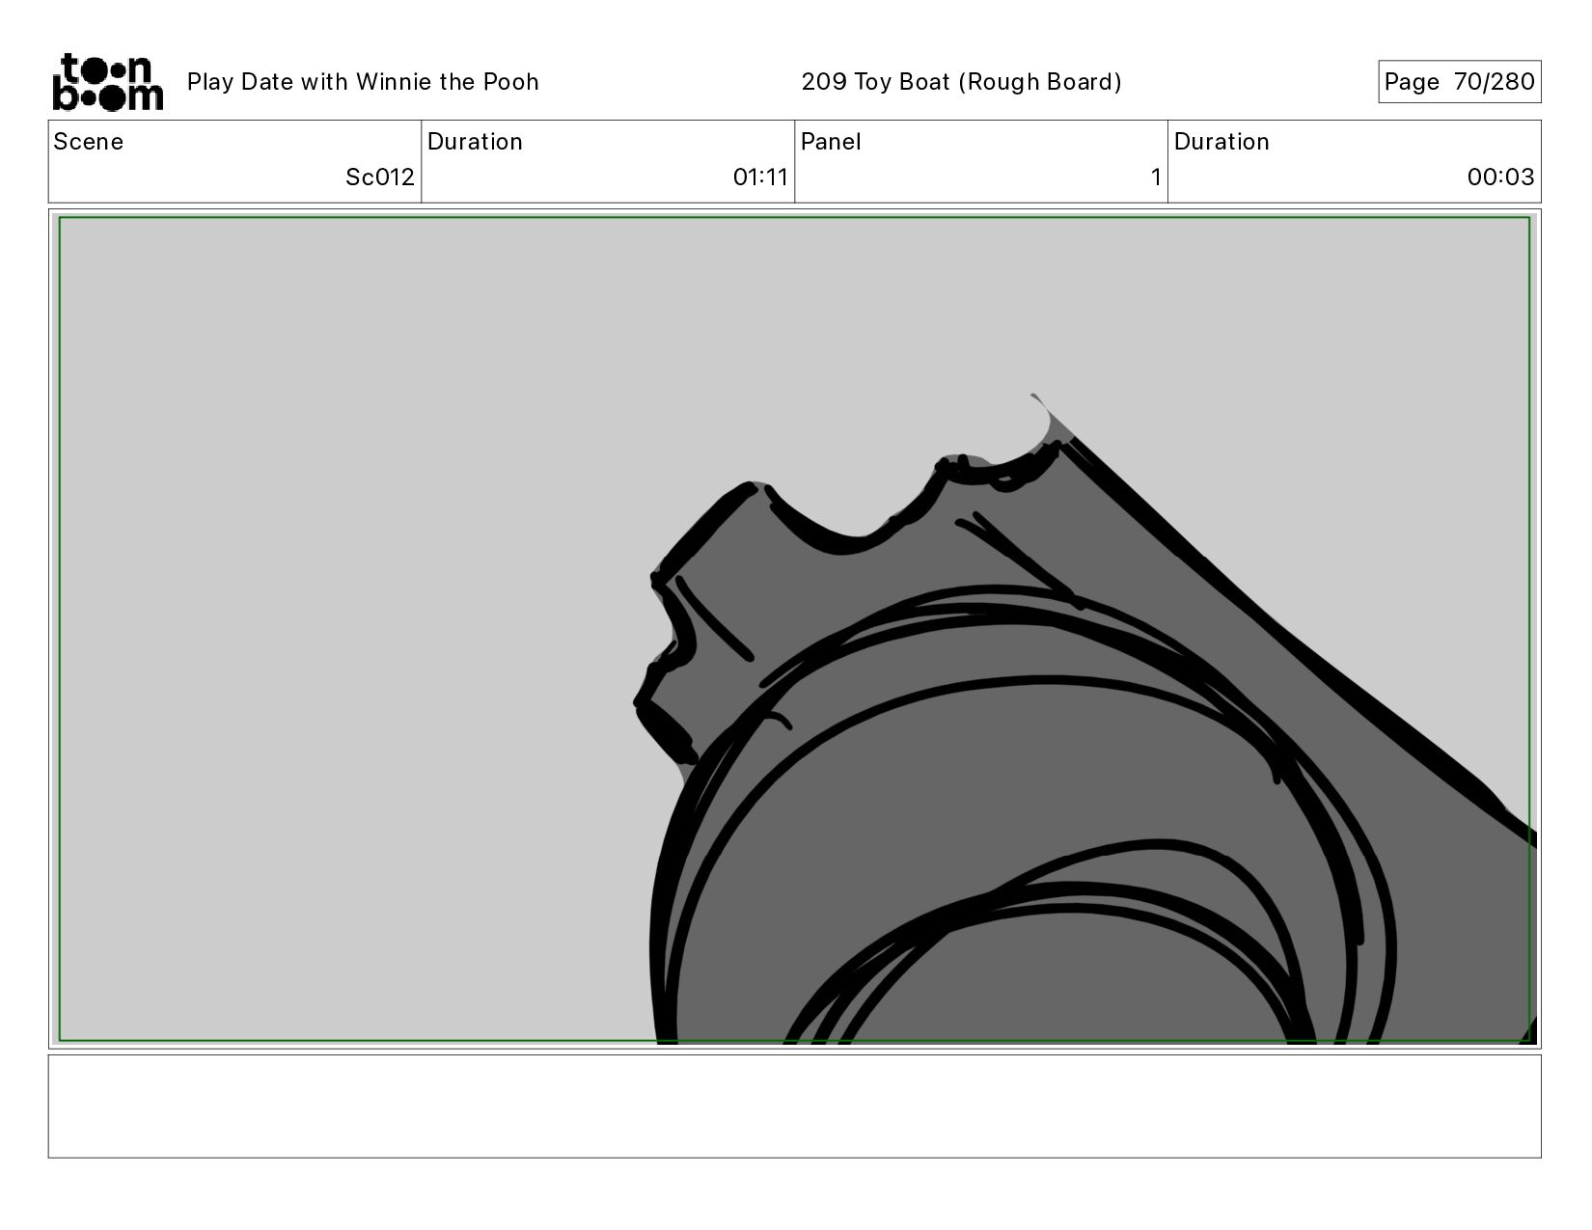The height and width of the screenshot is (1230, 1592).
Task: Click the Toon Boom logo
Action: pos(107,82)
